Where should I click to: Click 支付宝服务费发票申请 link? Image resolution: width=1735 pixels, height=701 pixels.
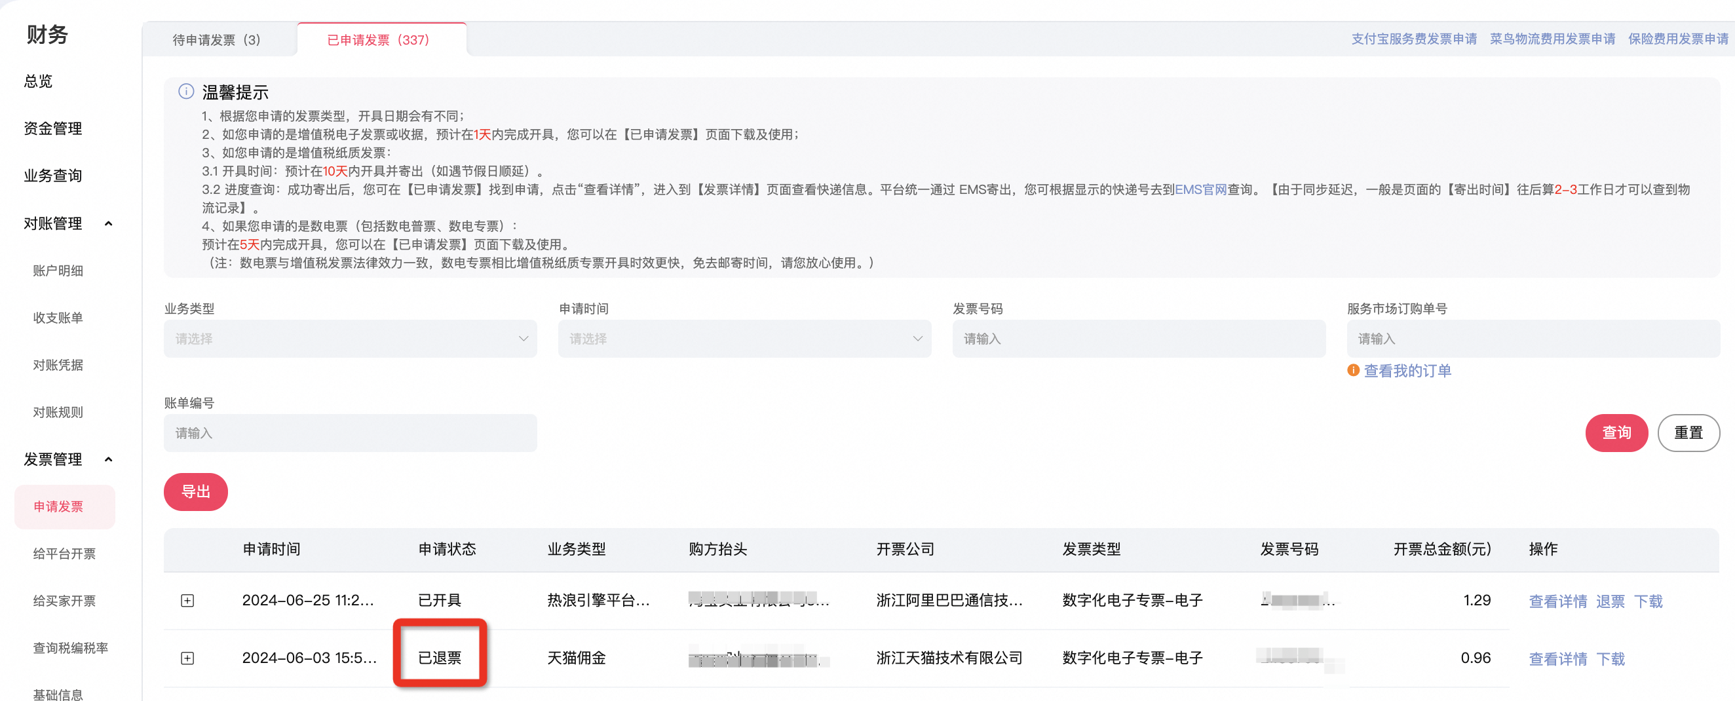1414,39
